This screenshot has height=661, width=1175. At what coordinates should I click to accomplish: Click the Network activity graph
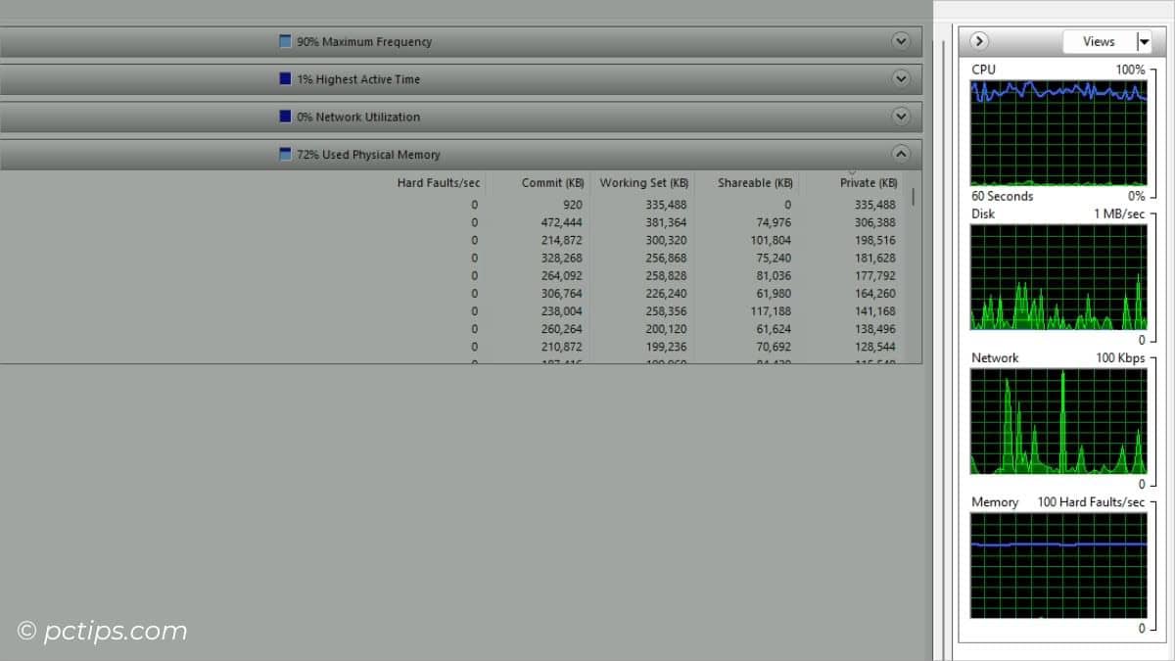tap(1057, 421)
